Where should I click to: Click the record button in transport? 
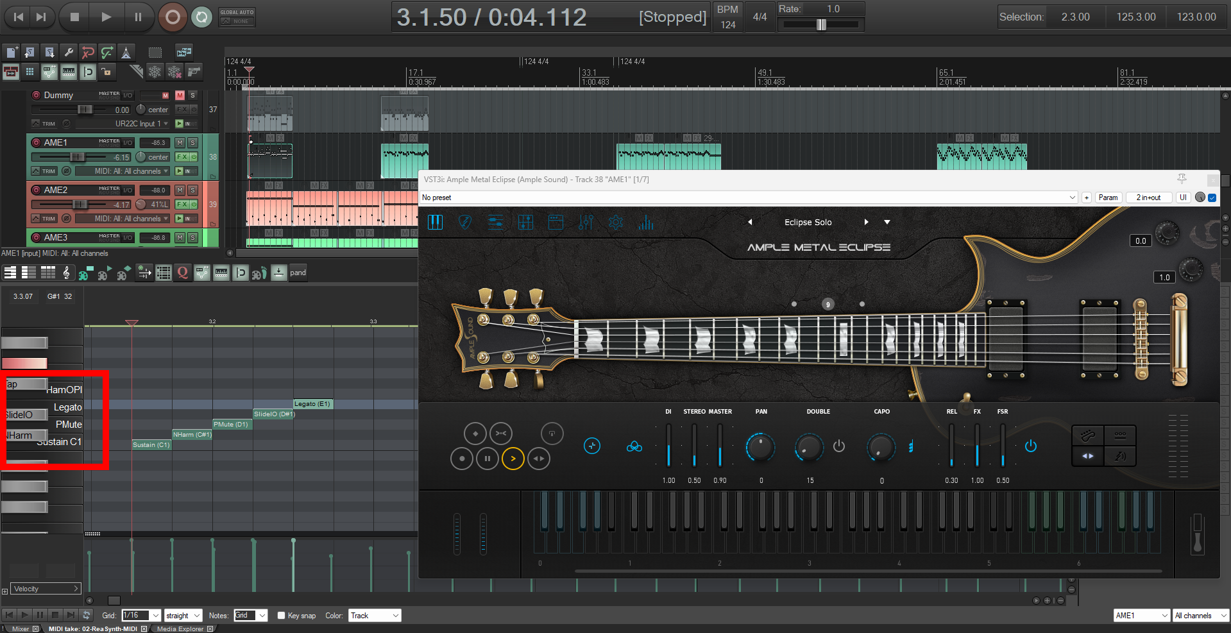tap(173, 17)
